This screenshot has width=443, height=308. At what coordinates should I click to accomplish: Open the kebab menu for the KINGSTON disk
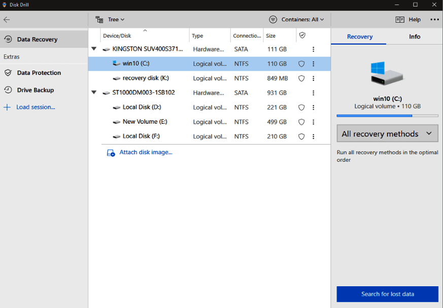click(x=313, y=49)
